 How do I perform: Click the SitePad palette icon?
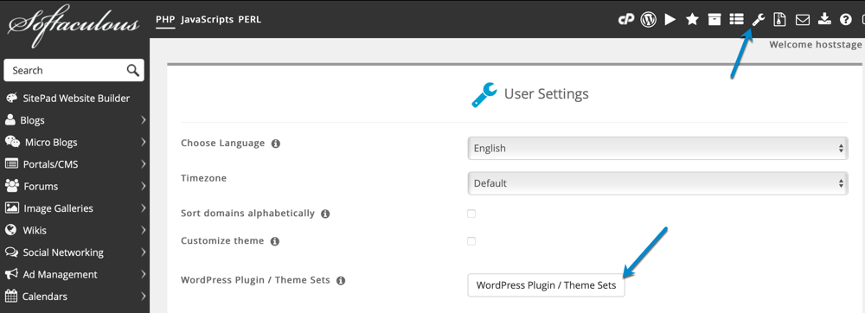coord(11,98)
